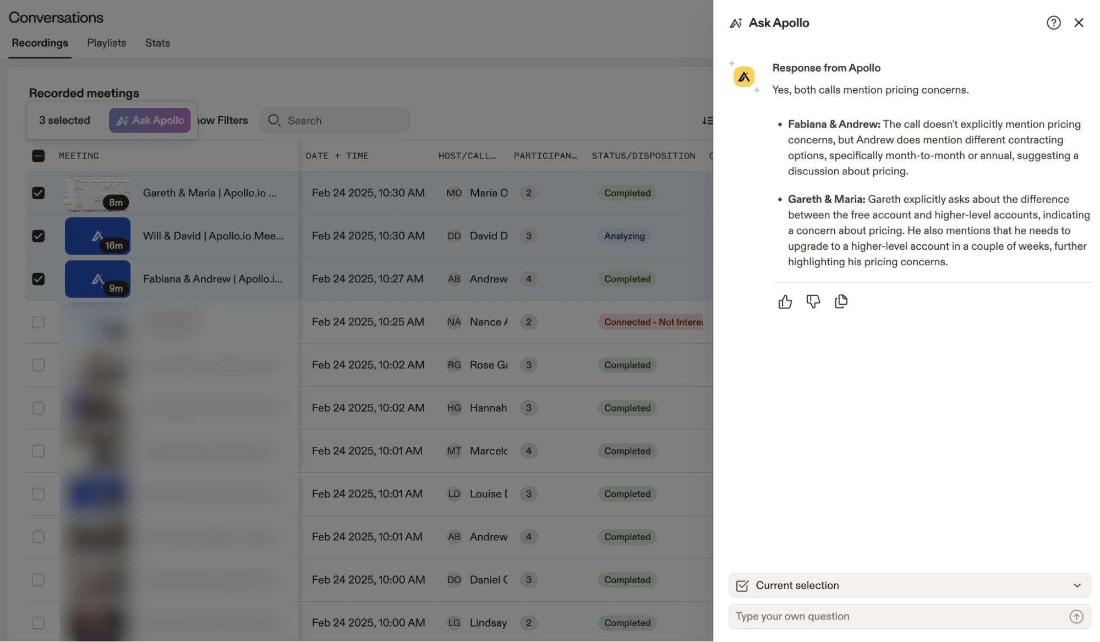The image size is (1100, 642).
Task: Toggle the select-all header checkbox
Action: [x=38, y=156]
